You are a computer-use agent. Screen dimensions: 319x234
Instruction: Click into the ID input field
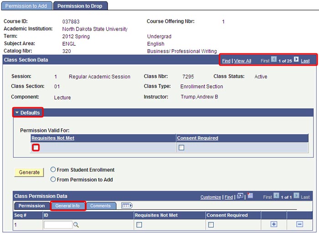pos(58,224)
